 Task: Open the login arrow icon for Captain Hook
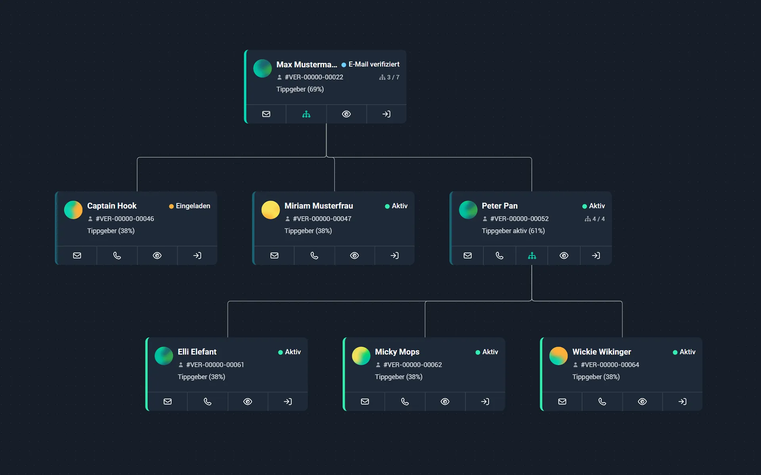click(197, 255)
